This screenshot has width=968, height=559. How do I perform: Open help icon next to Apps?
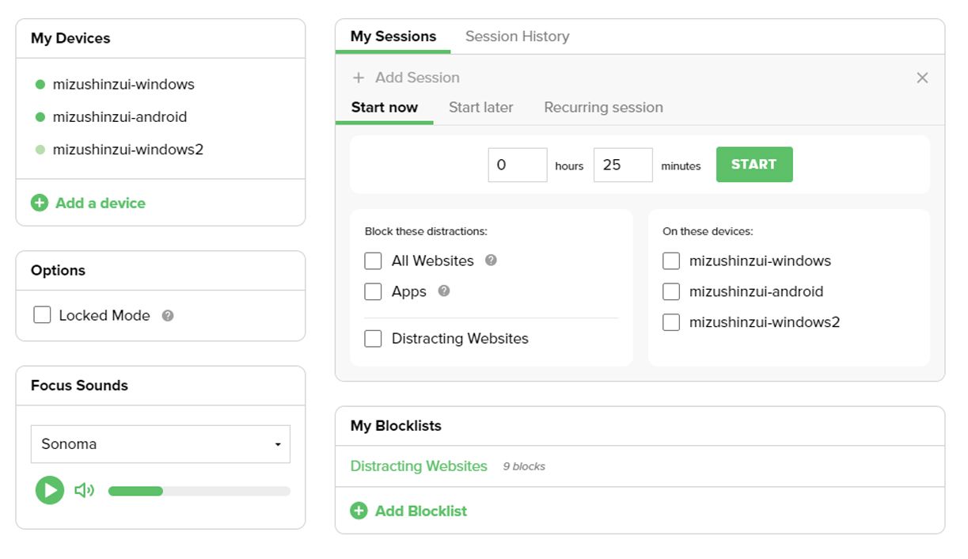click(x=444, y=291)
